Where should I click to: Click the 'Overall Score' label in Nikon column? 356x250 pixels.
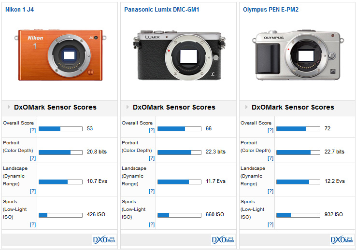(x=18, y=123)
